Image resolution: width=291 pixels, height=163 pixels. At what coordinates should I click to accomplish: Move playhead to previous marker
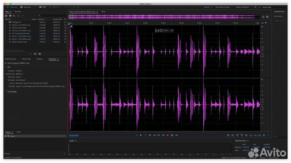tap(150, 135)
